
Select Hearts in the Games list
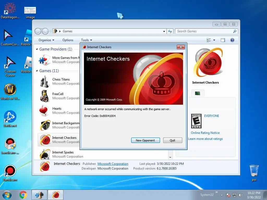[x=59, y=111]
